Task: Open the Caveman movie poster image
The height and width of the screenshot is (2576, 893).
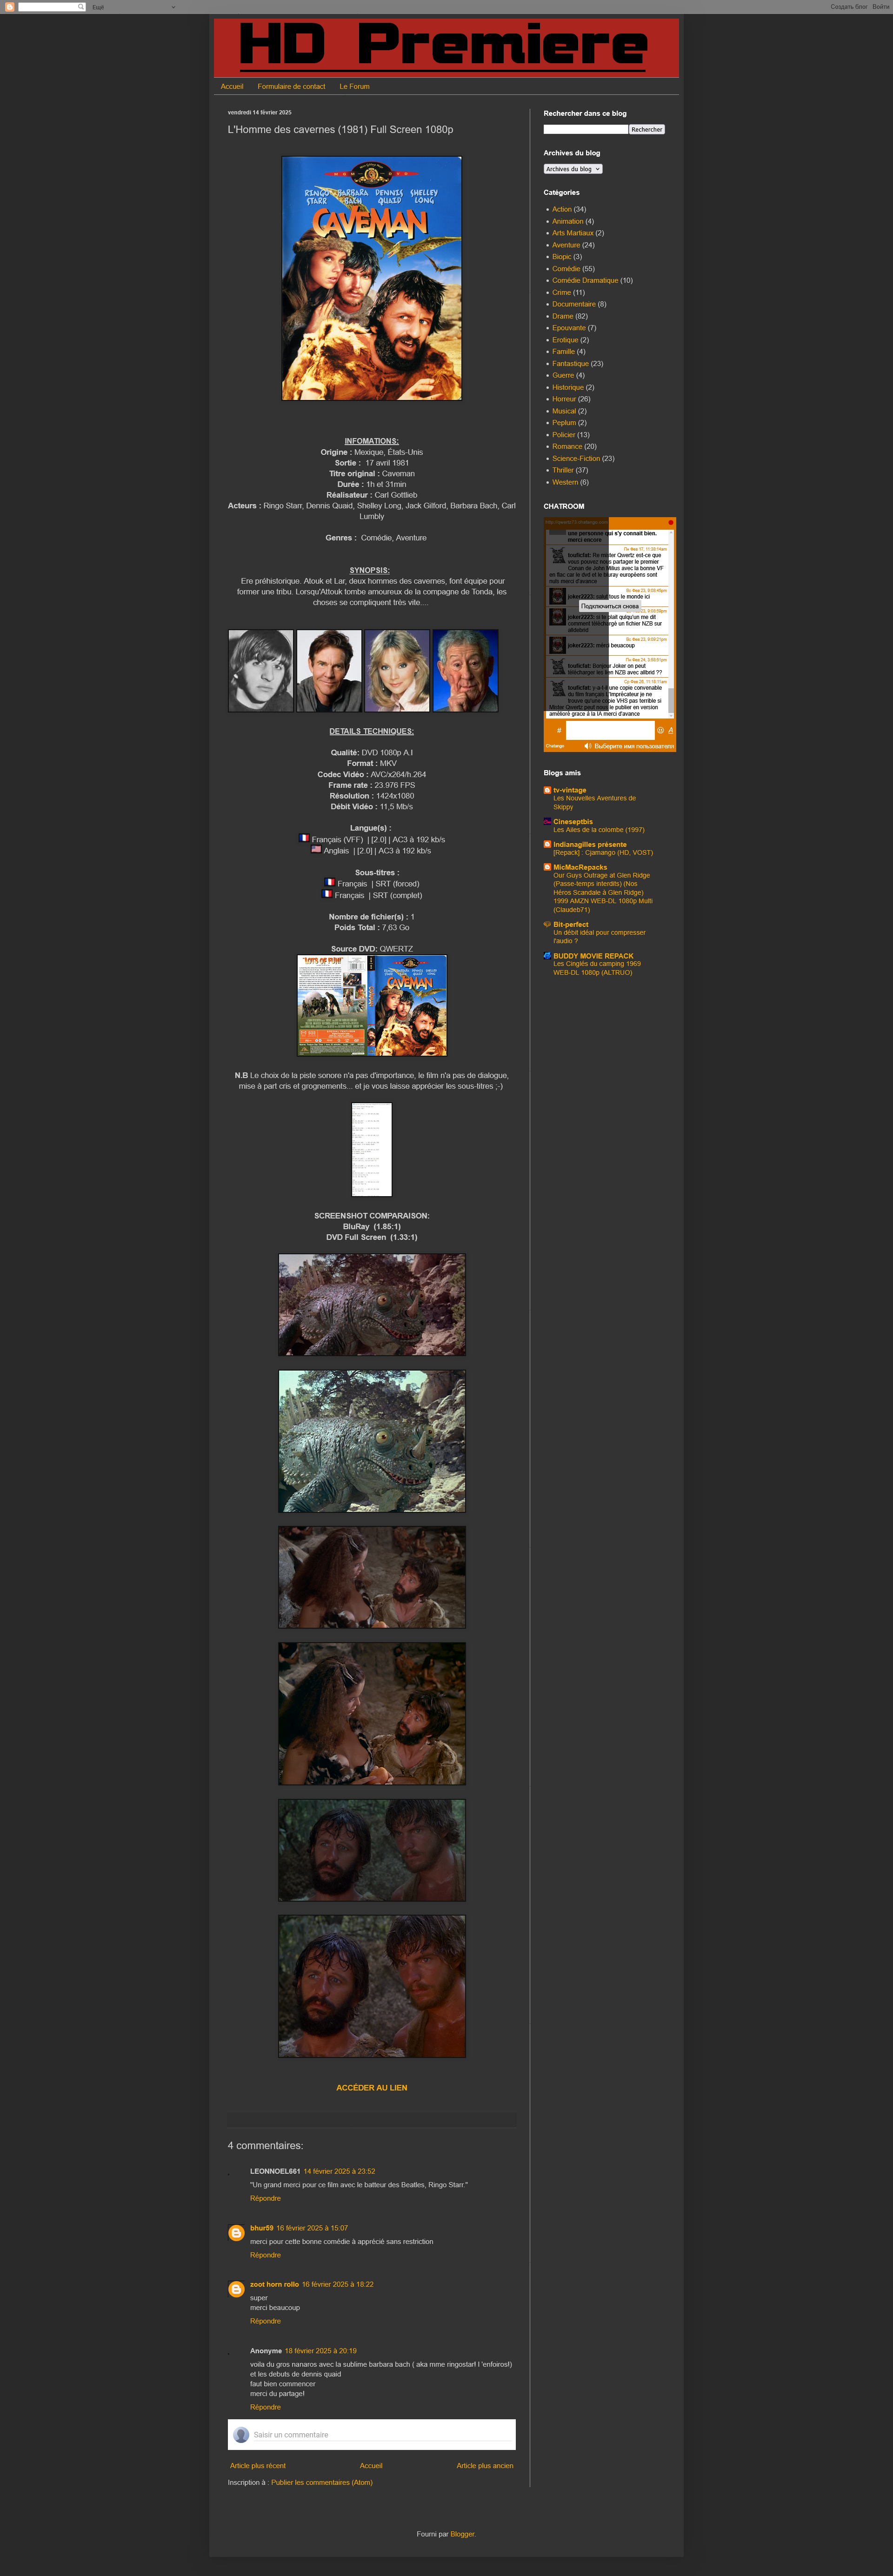Action: [x=372, y=278]
